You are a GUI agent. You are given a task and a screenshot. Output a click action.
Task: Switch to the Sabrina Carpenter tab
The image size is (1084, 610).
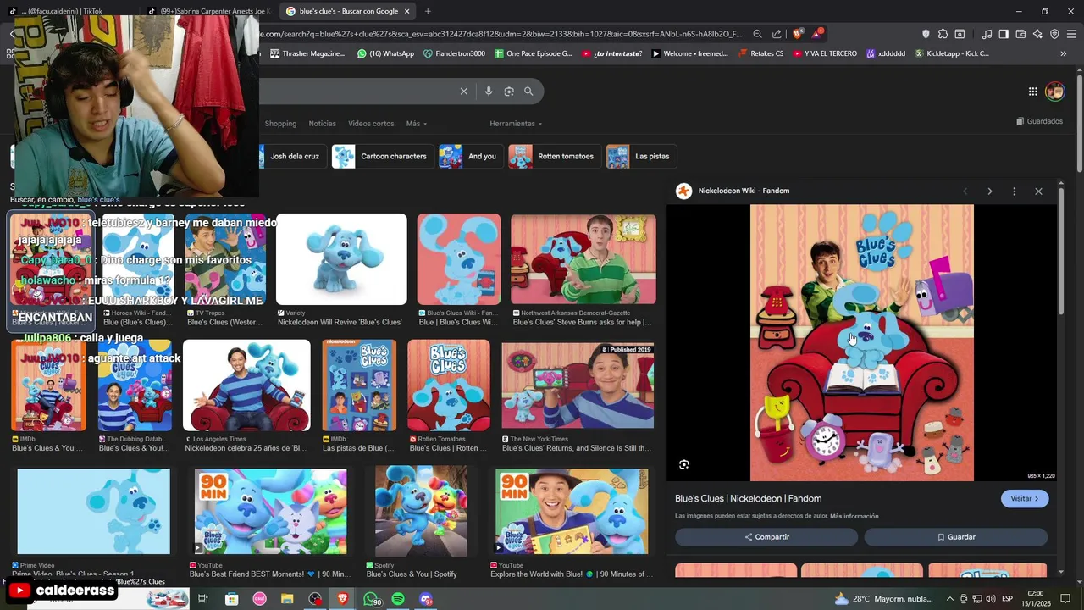tap(208, 11)
